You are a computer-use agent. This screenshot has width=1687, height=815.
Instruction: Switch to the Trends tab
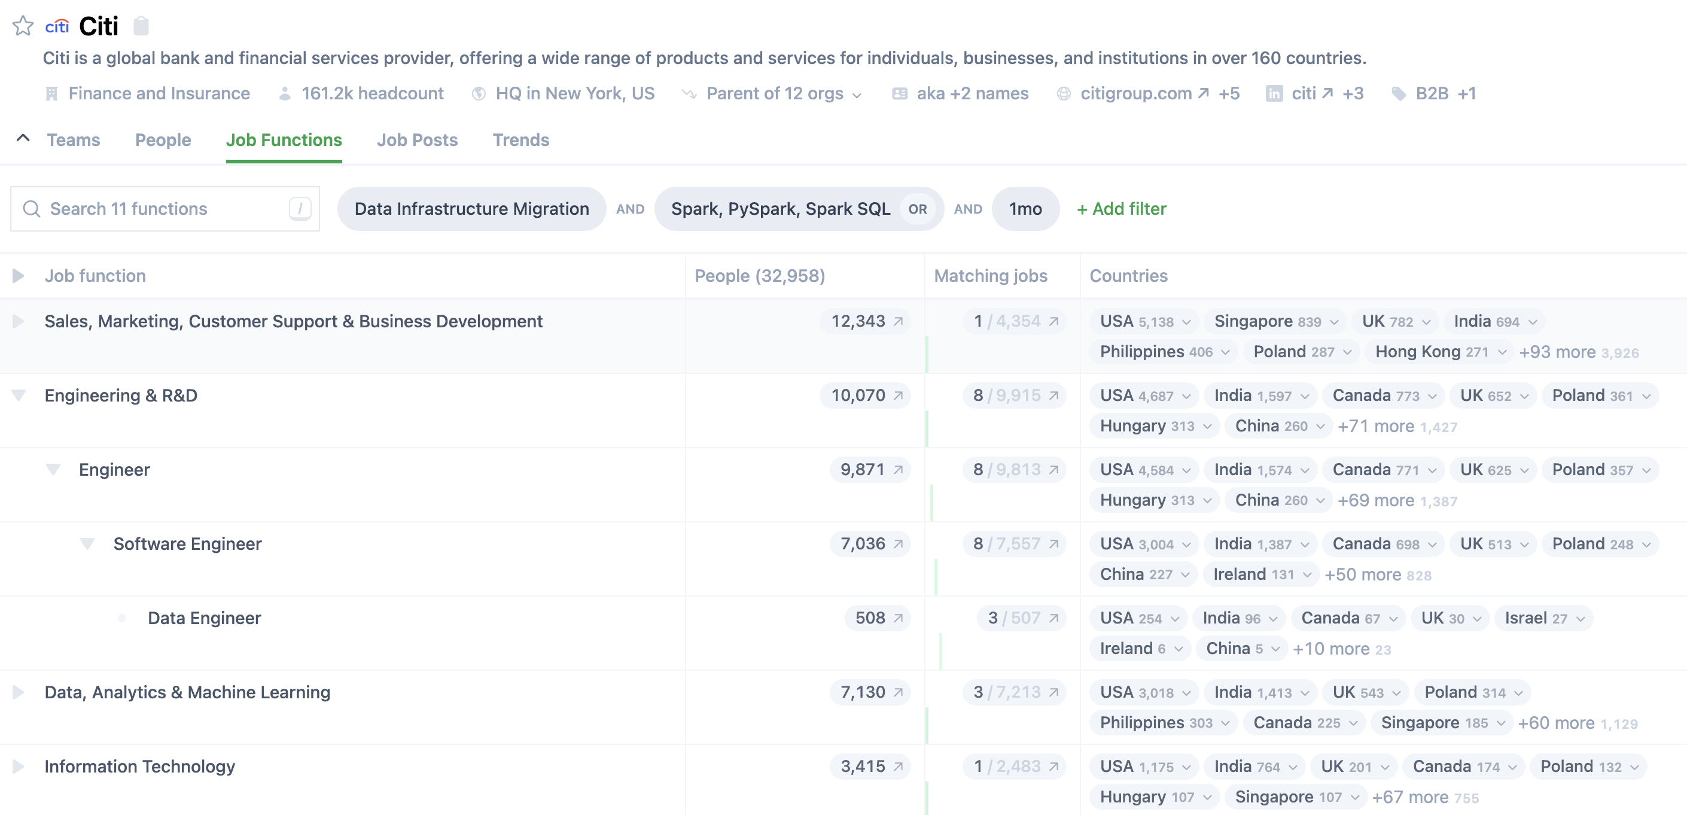[520, 140]
